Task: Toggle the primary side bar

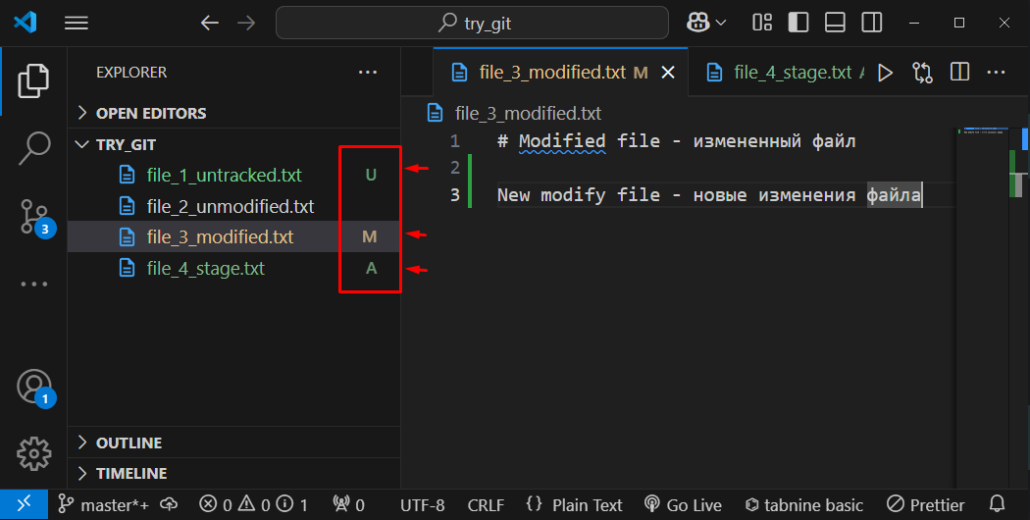Action: (798, 23)
